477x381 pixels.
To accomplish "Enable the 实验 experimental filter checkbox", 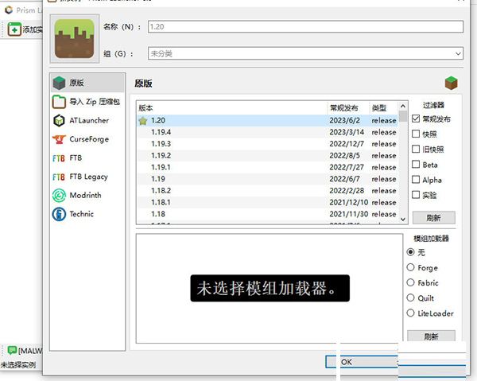I will (416, 195).
